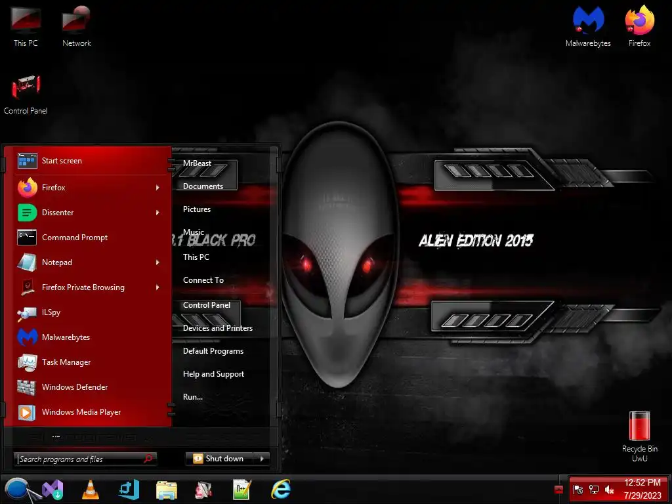The image size is (672, 504).
Task: Click the unidentified red and gray taskbar icon
Action: click(203, 490)
